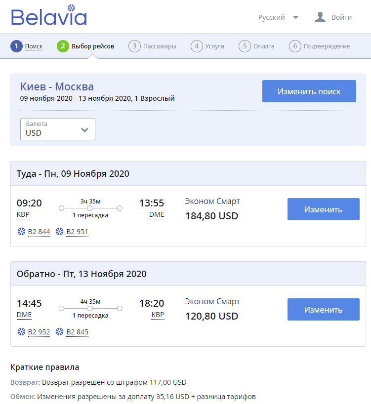This screenshot has width=371, height=404.
Task: Click the snowflake icon beside B2 952
Action: click(21, 331)
